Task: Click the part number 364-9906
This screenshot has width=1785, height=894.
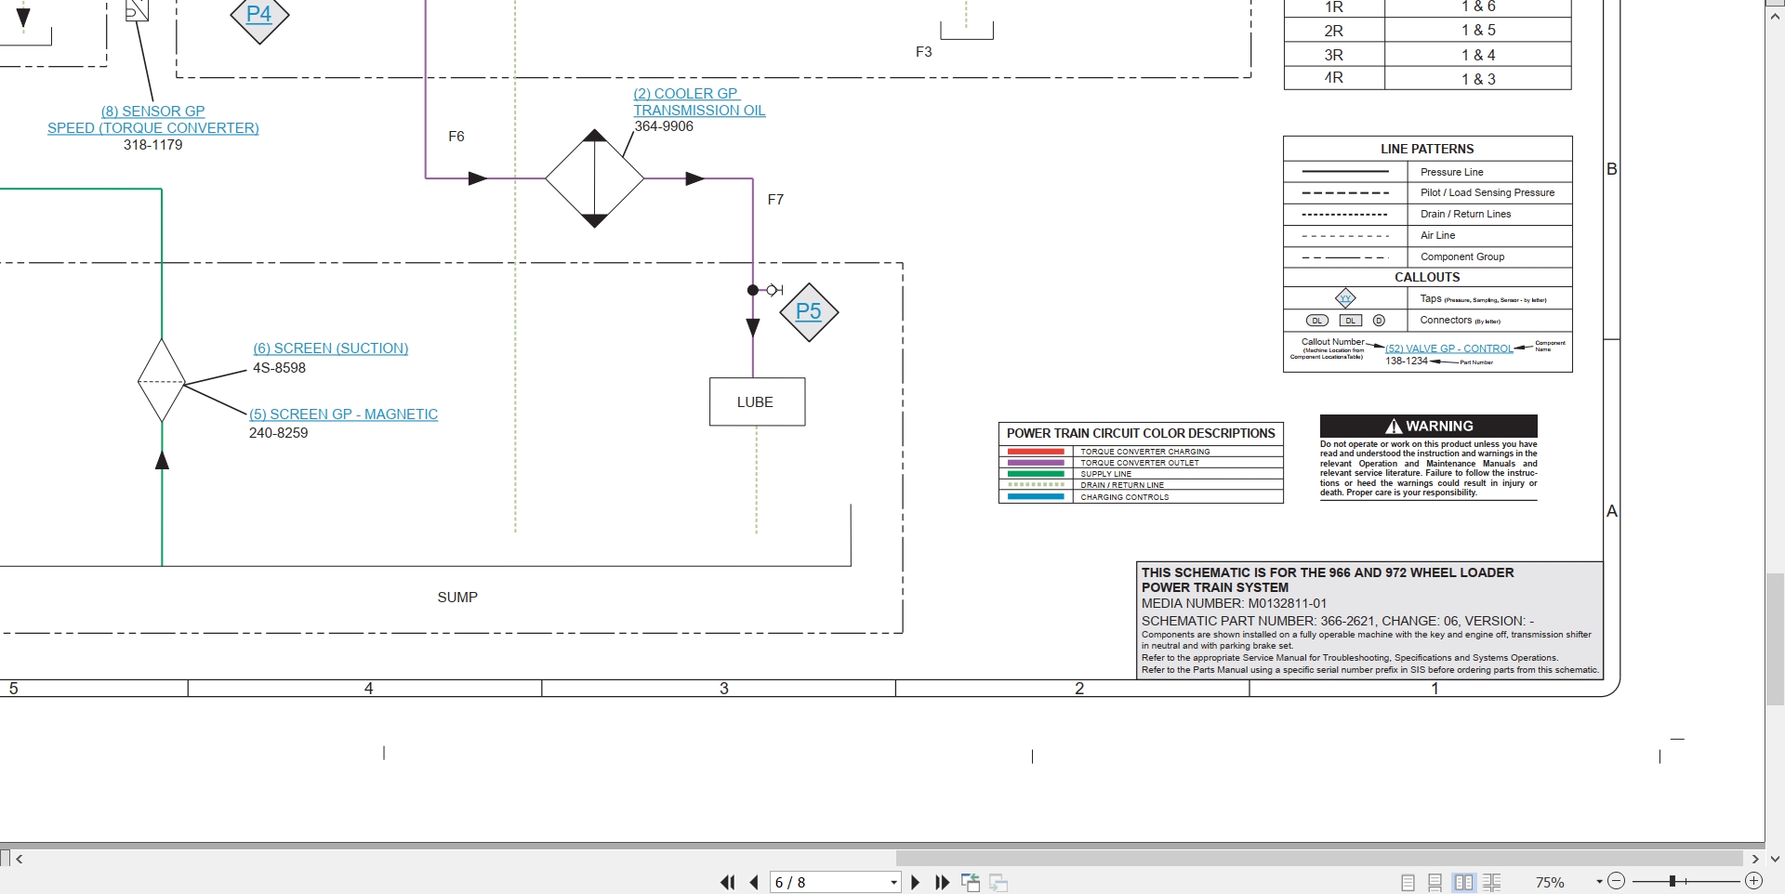Action: 664,126
